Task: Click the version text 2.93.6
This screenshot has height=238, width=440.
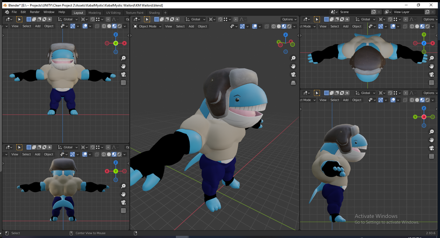Action: (430, 233)
